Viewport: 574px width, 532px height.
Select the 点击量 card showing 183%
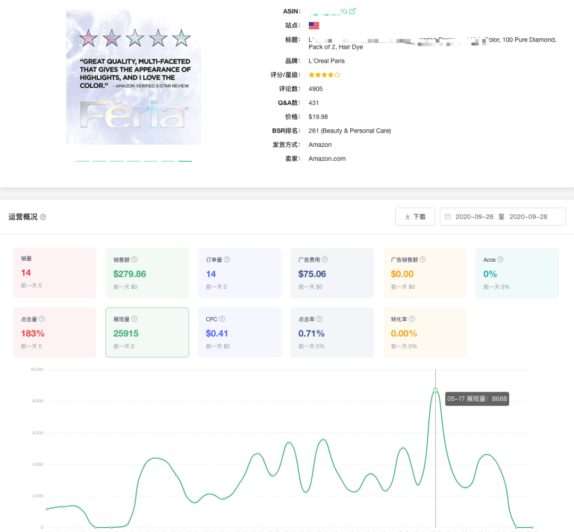55,332
